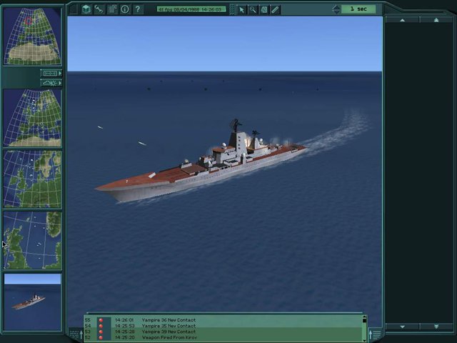Click timestamp 14:25:20 in log
Image resolution: width=457 pixels, height=343 pixels.
coord(124,337)
